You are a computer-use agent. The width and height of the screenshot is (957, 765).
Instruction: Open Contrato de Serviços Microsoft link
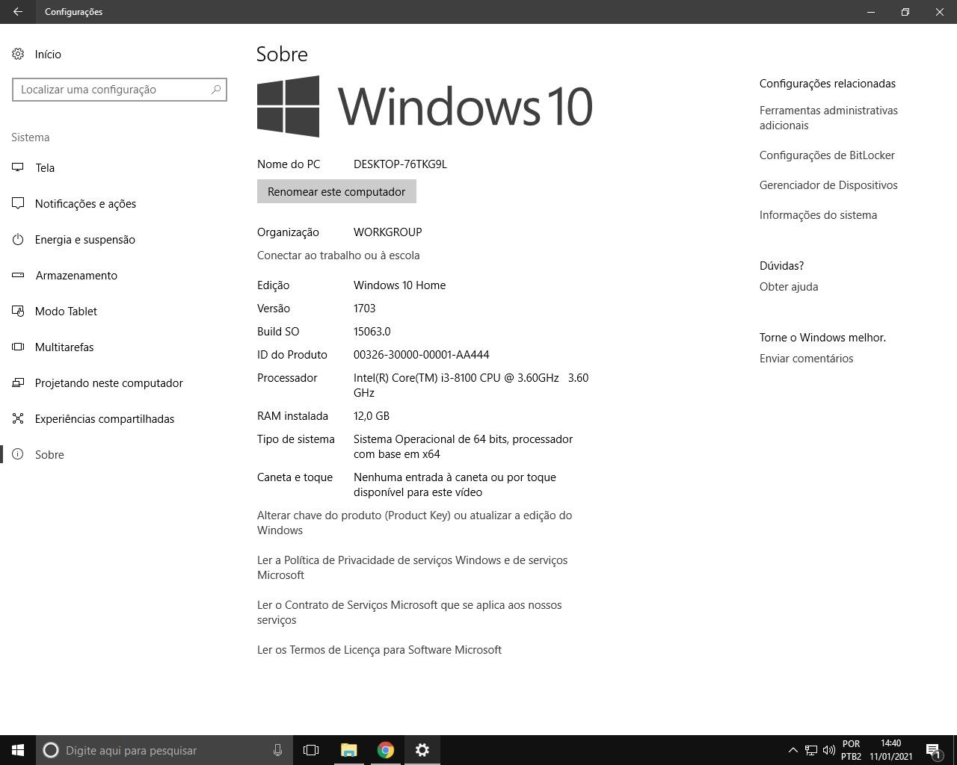click(x=409, y=613)
